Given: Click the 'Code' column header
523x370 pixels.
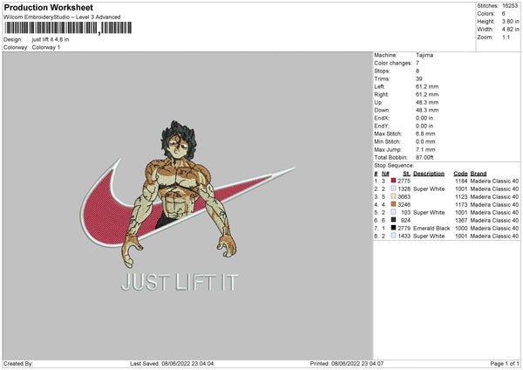Looking at the screenshot, I should coord(460,174).
